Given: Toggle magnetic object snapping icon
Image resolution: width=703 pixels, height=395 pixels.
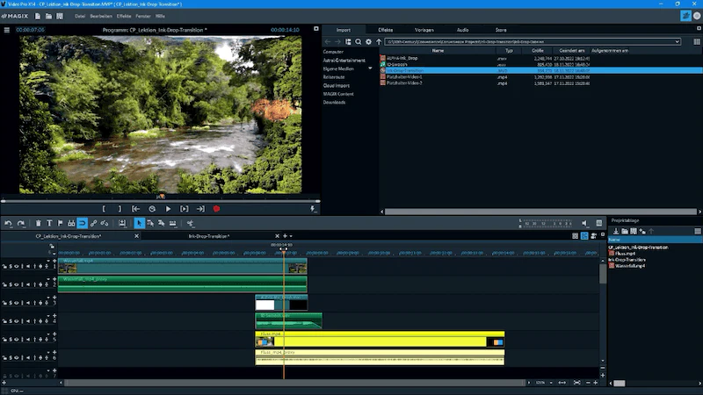Looking at the screenshot, I should coord(82,223).
